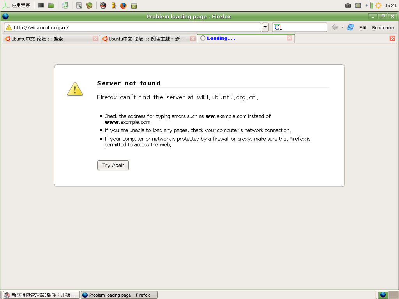Launch the terminal from the top panel
The width and height of the screenshot is (399, 299).
click(x=41, y=5)
